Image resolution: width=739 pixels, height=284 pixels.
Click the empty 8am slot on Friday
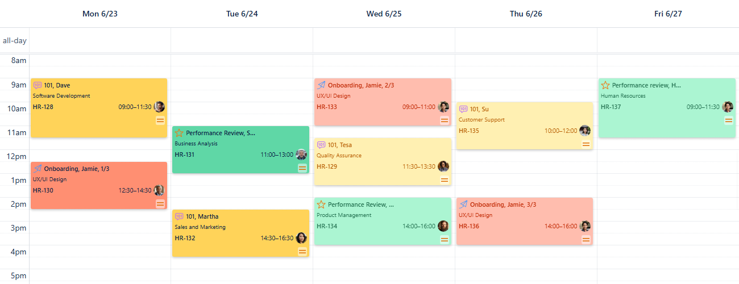pos(668,61)
